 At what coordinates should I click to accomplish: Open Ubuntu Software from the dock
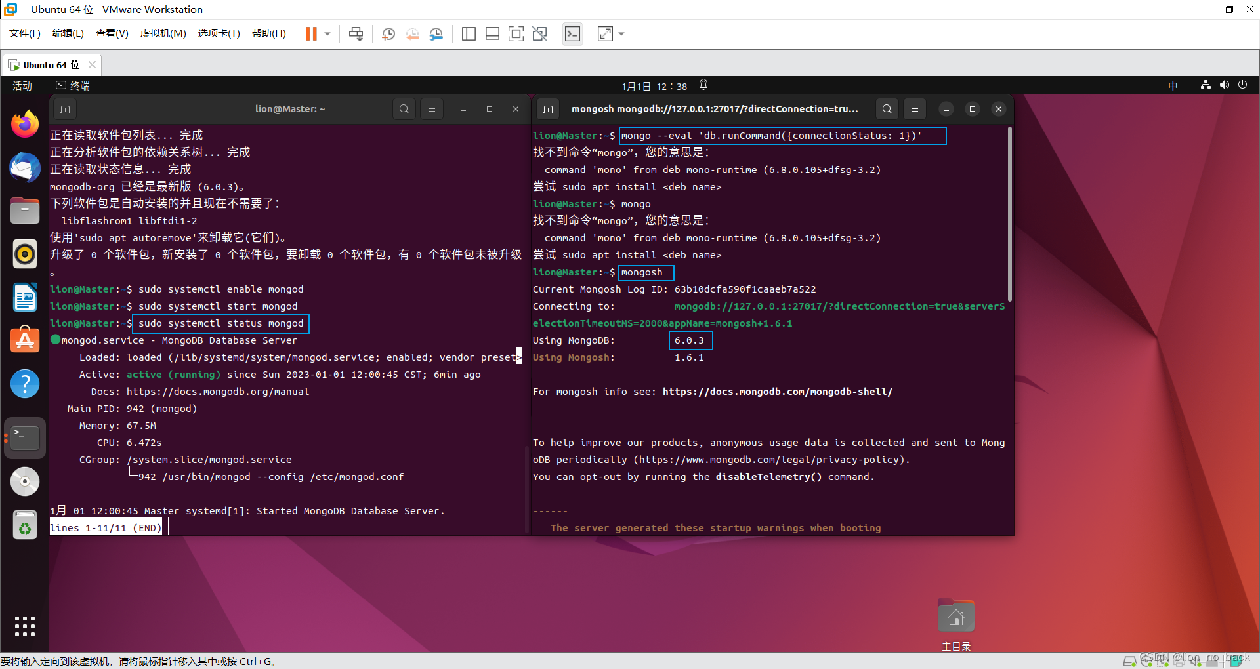coord(25,340)
